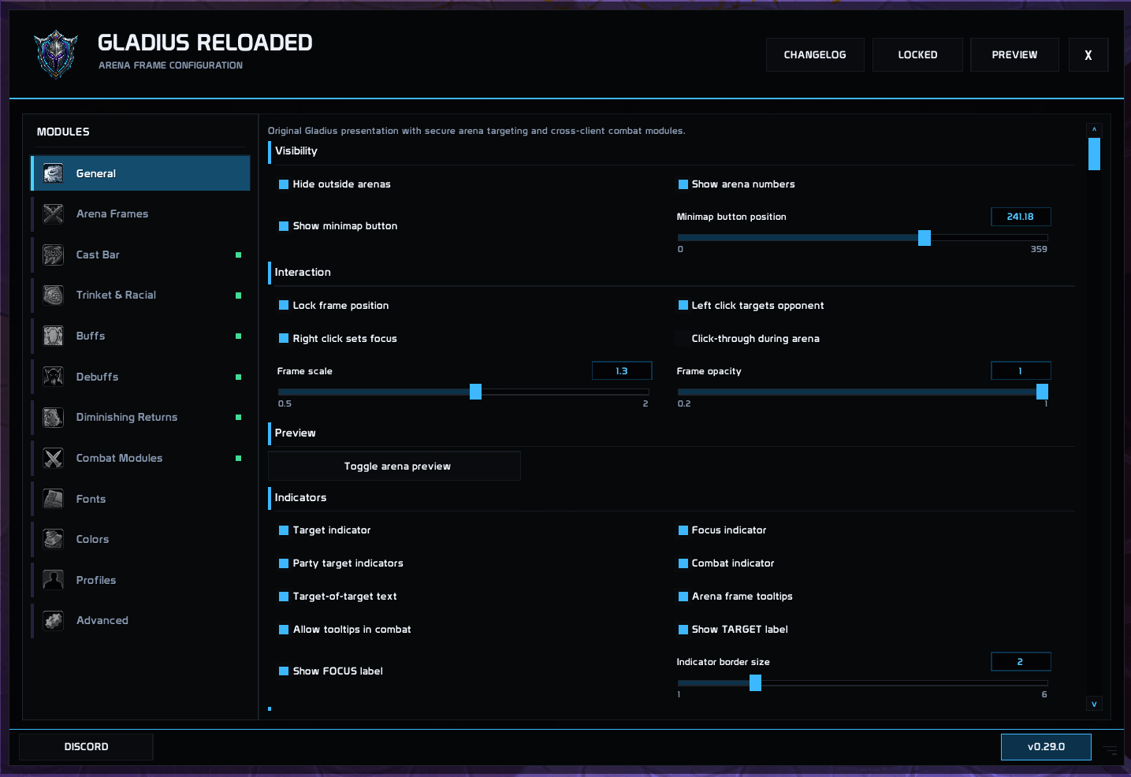Click the Interaction section header
The height and width of the screenshot is (777, 1131).
click(303, 273)
